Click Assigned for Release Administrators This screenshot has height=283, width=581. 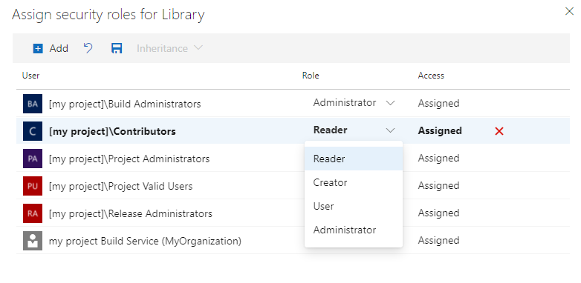point(438,213)
